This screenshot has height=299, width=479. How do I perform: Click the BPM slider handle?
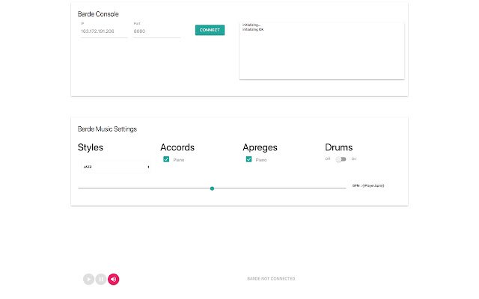[x=213, y=188]
